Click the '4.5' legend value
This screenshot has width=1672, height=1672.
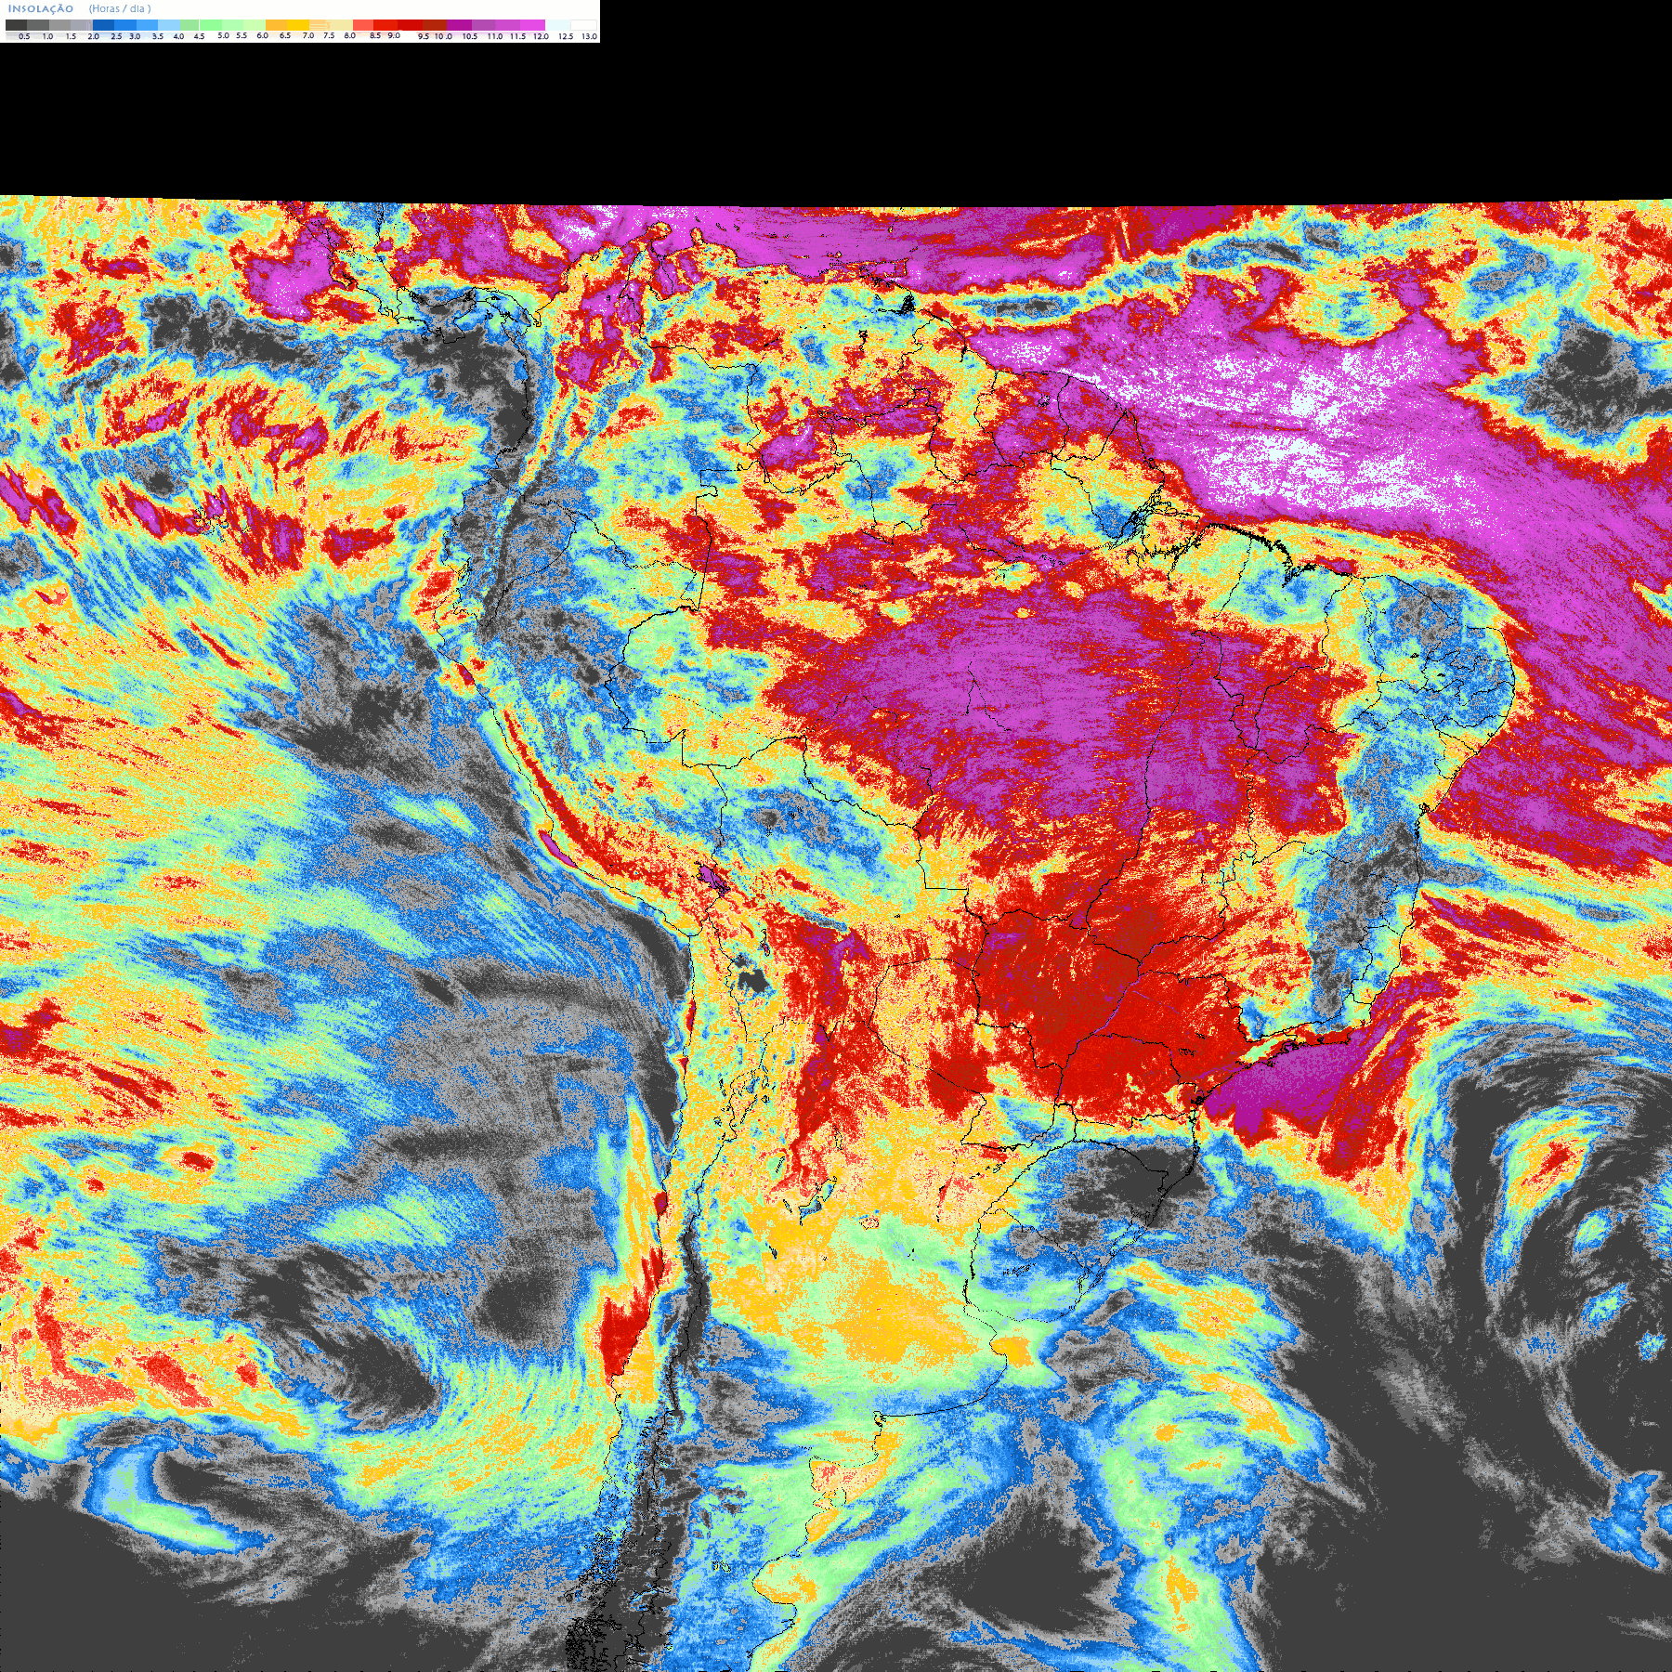click(x=199, y=36)
